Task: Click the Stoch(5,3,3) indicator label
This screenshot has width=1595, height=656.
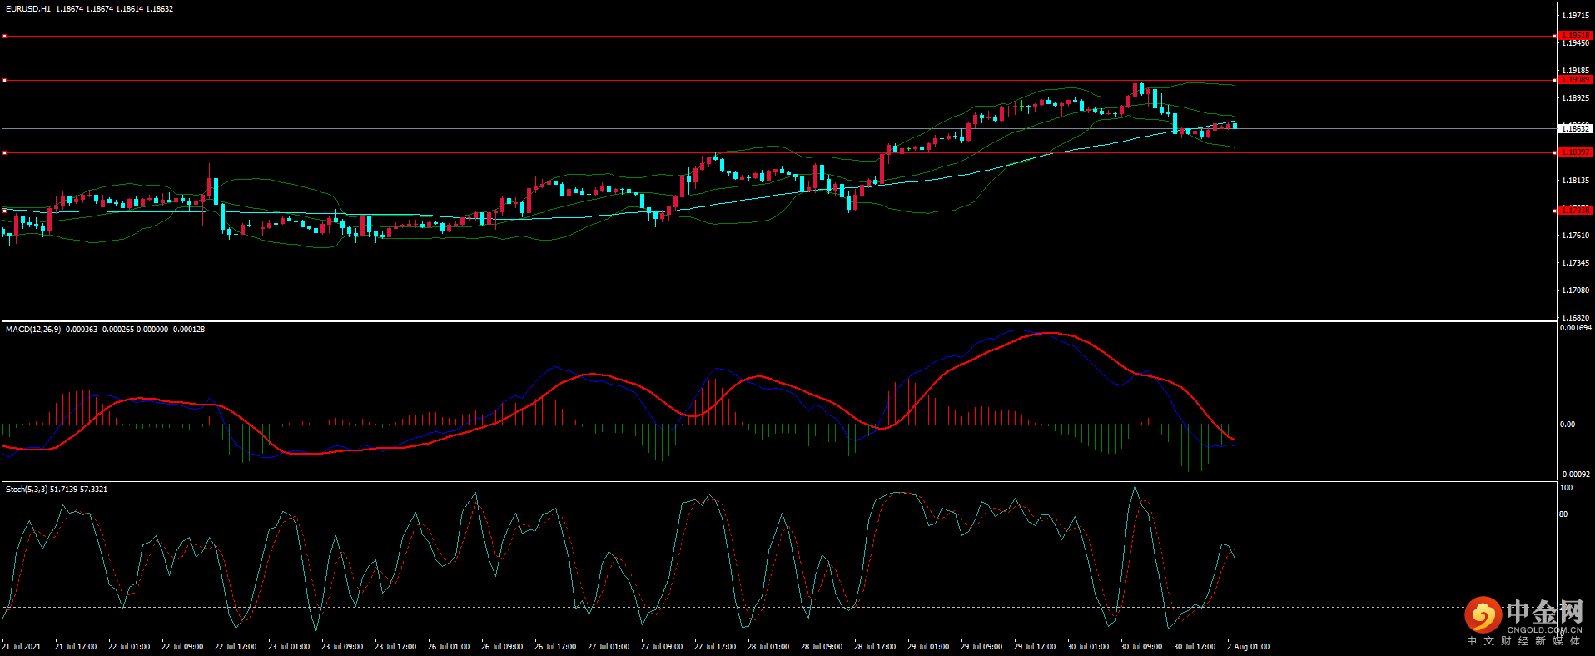Action: tap(27, 490)
